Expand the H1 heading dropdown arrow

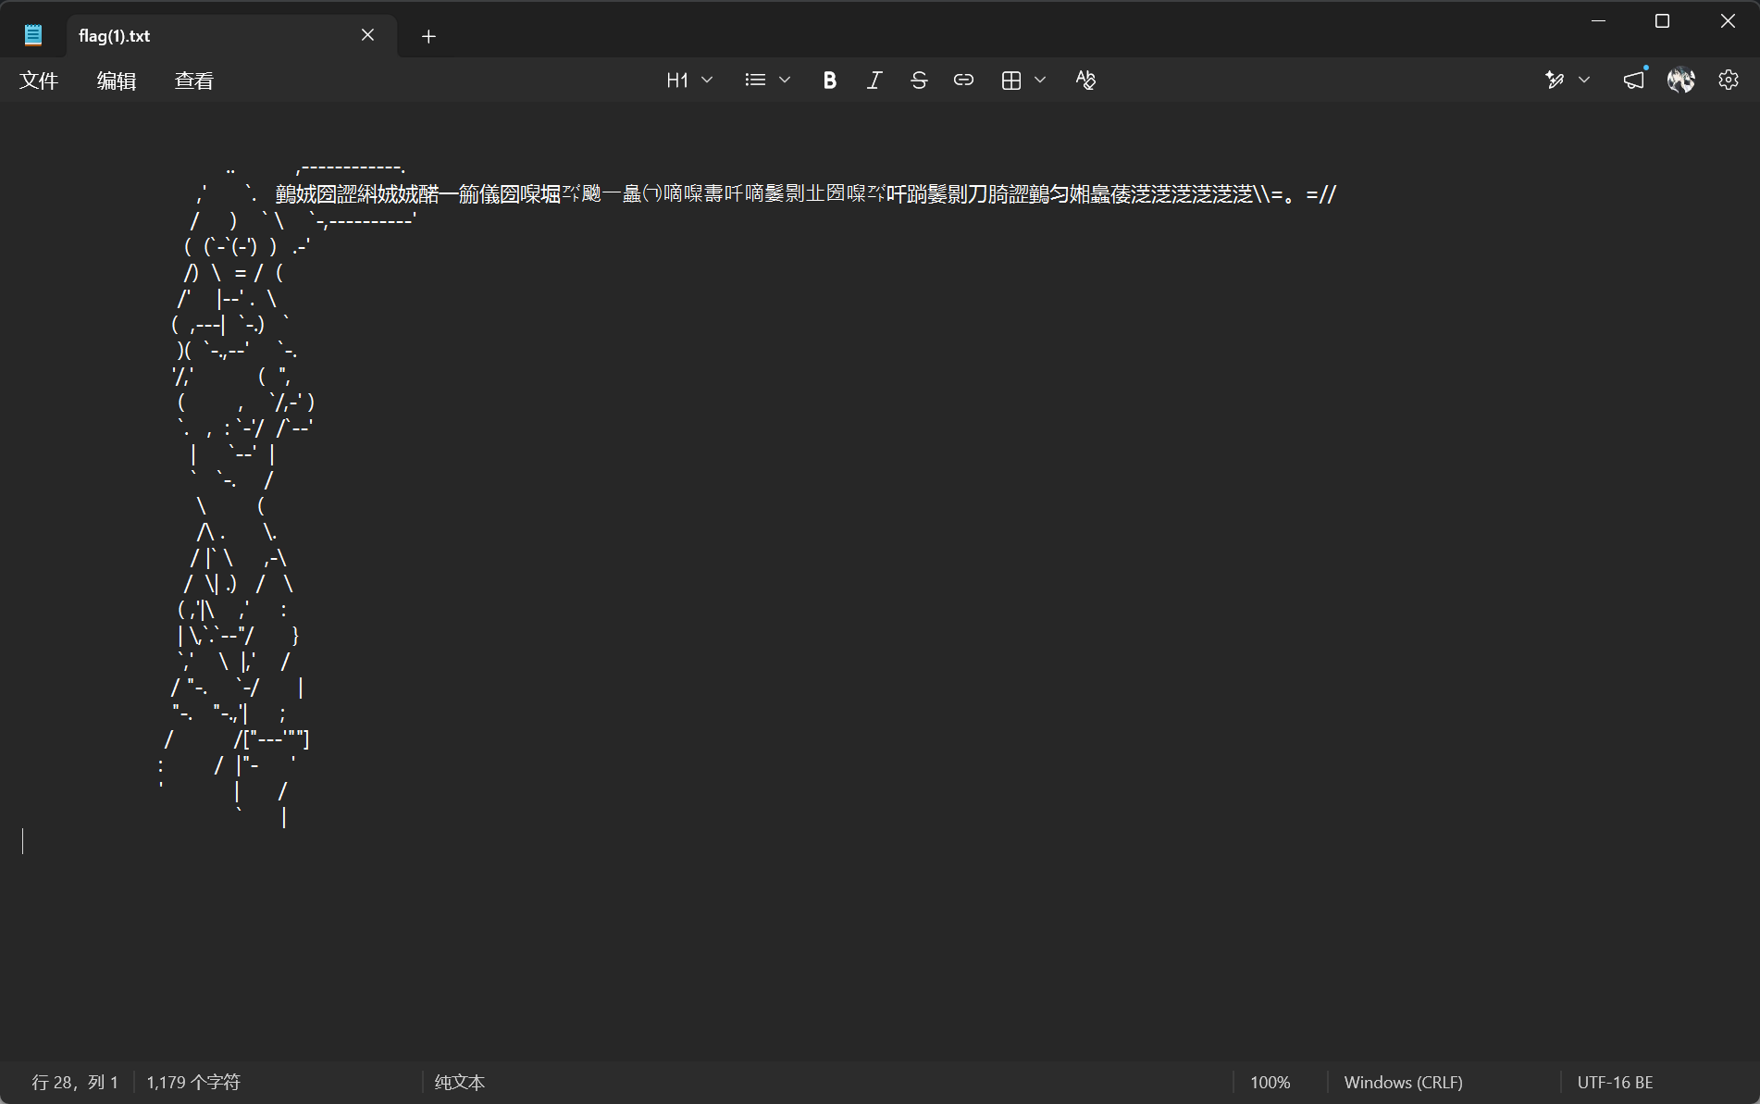pyautogui.click(x=708, y=81)
